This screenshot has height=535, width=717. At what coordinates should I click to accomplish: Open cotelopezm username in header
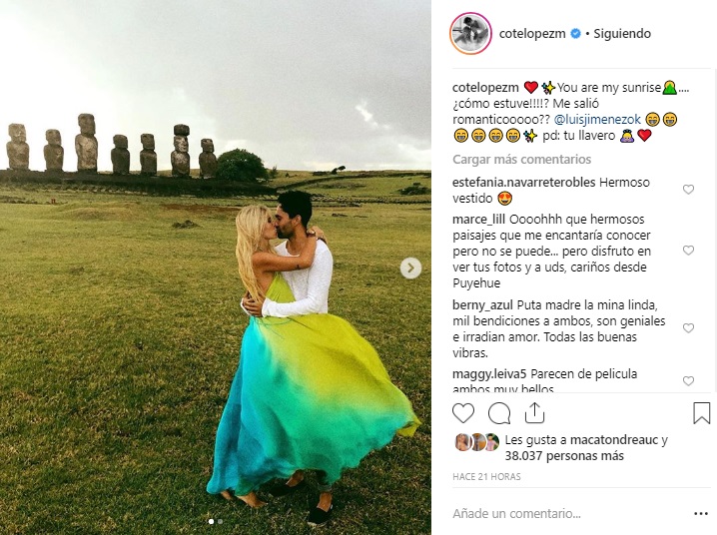(532, 33)
